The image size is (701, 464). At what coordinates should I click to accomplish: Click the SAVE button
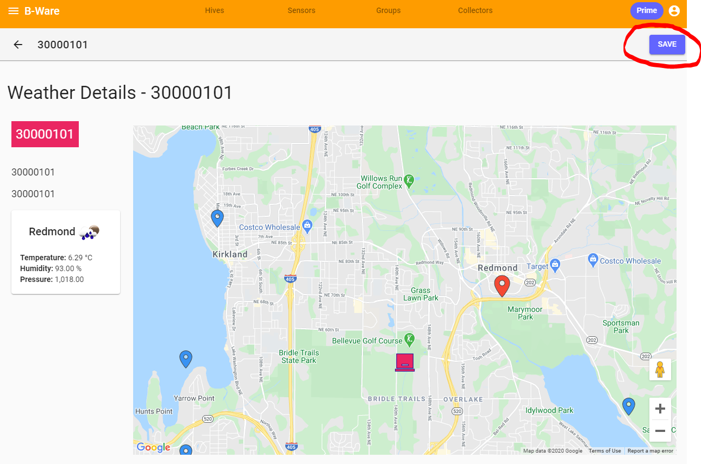[667, 45]
